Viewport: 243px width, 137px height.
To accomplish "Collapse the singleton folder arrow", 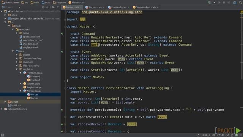I will click(17, 69).
